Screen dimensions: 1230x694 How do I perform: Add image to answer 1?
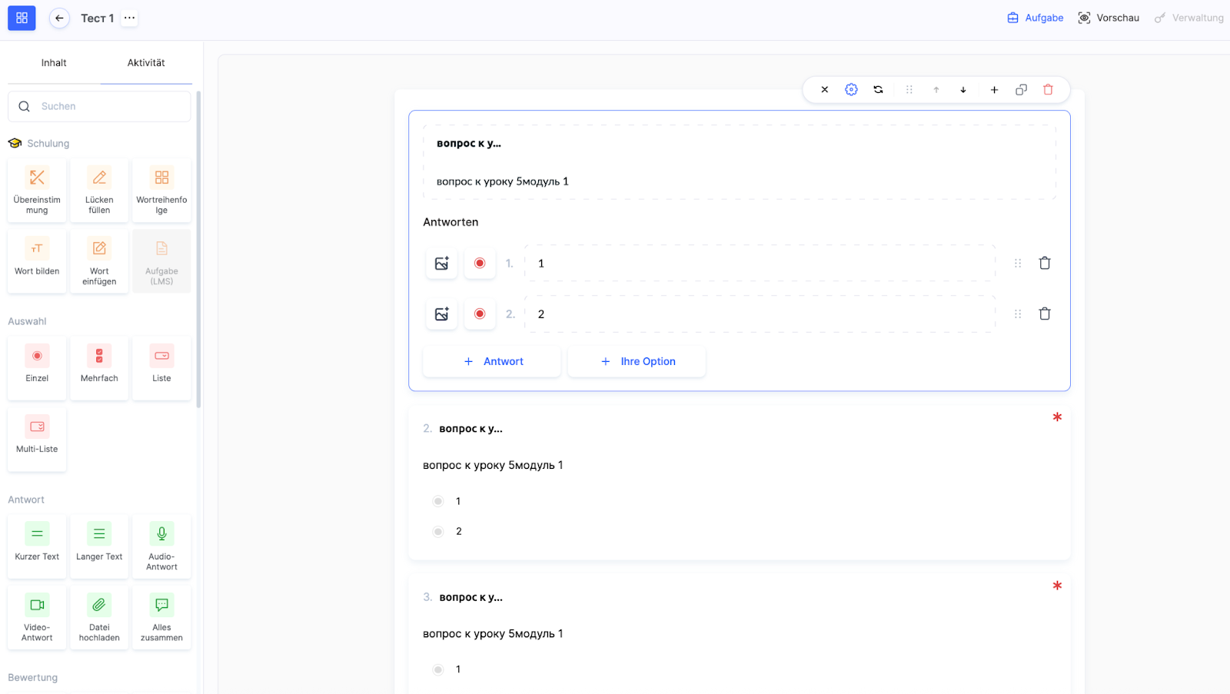pyautogui.click(x=441, y=264)
